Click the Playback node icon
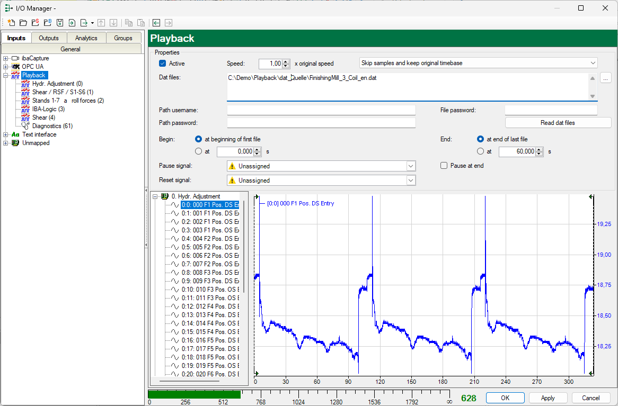Image resolution: width=618 pixels, height=406 pixels. tap(15, 75)
